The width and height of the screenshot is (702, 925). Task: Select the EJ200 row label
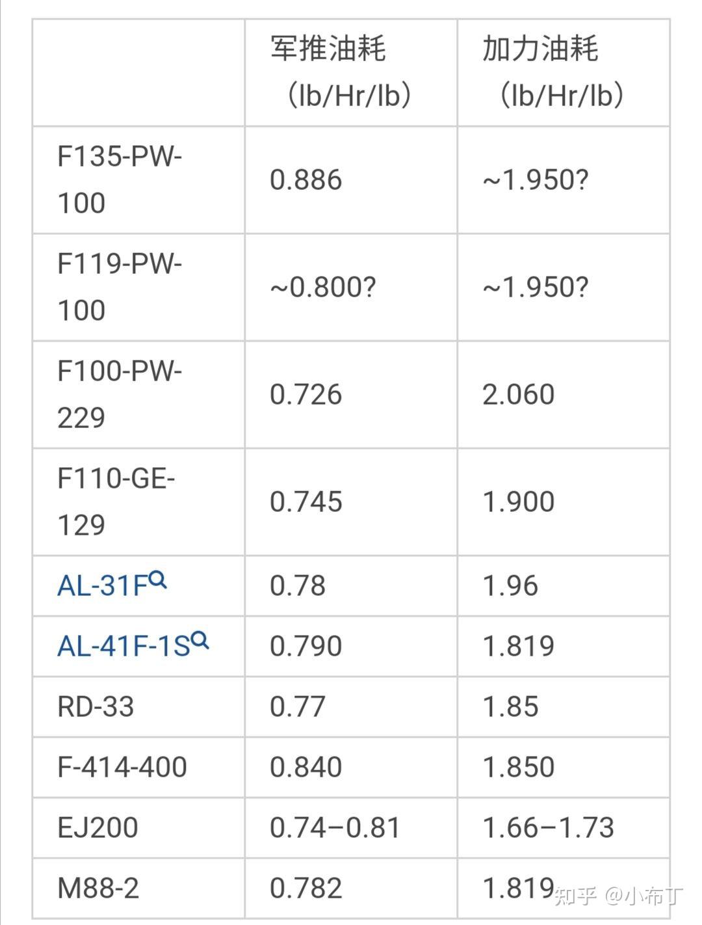point(97,828)
